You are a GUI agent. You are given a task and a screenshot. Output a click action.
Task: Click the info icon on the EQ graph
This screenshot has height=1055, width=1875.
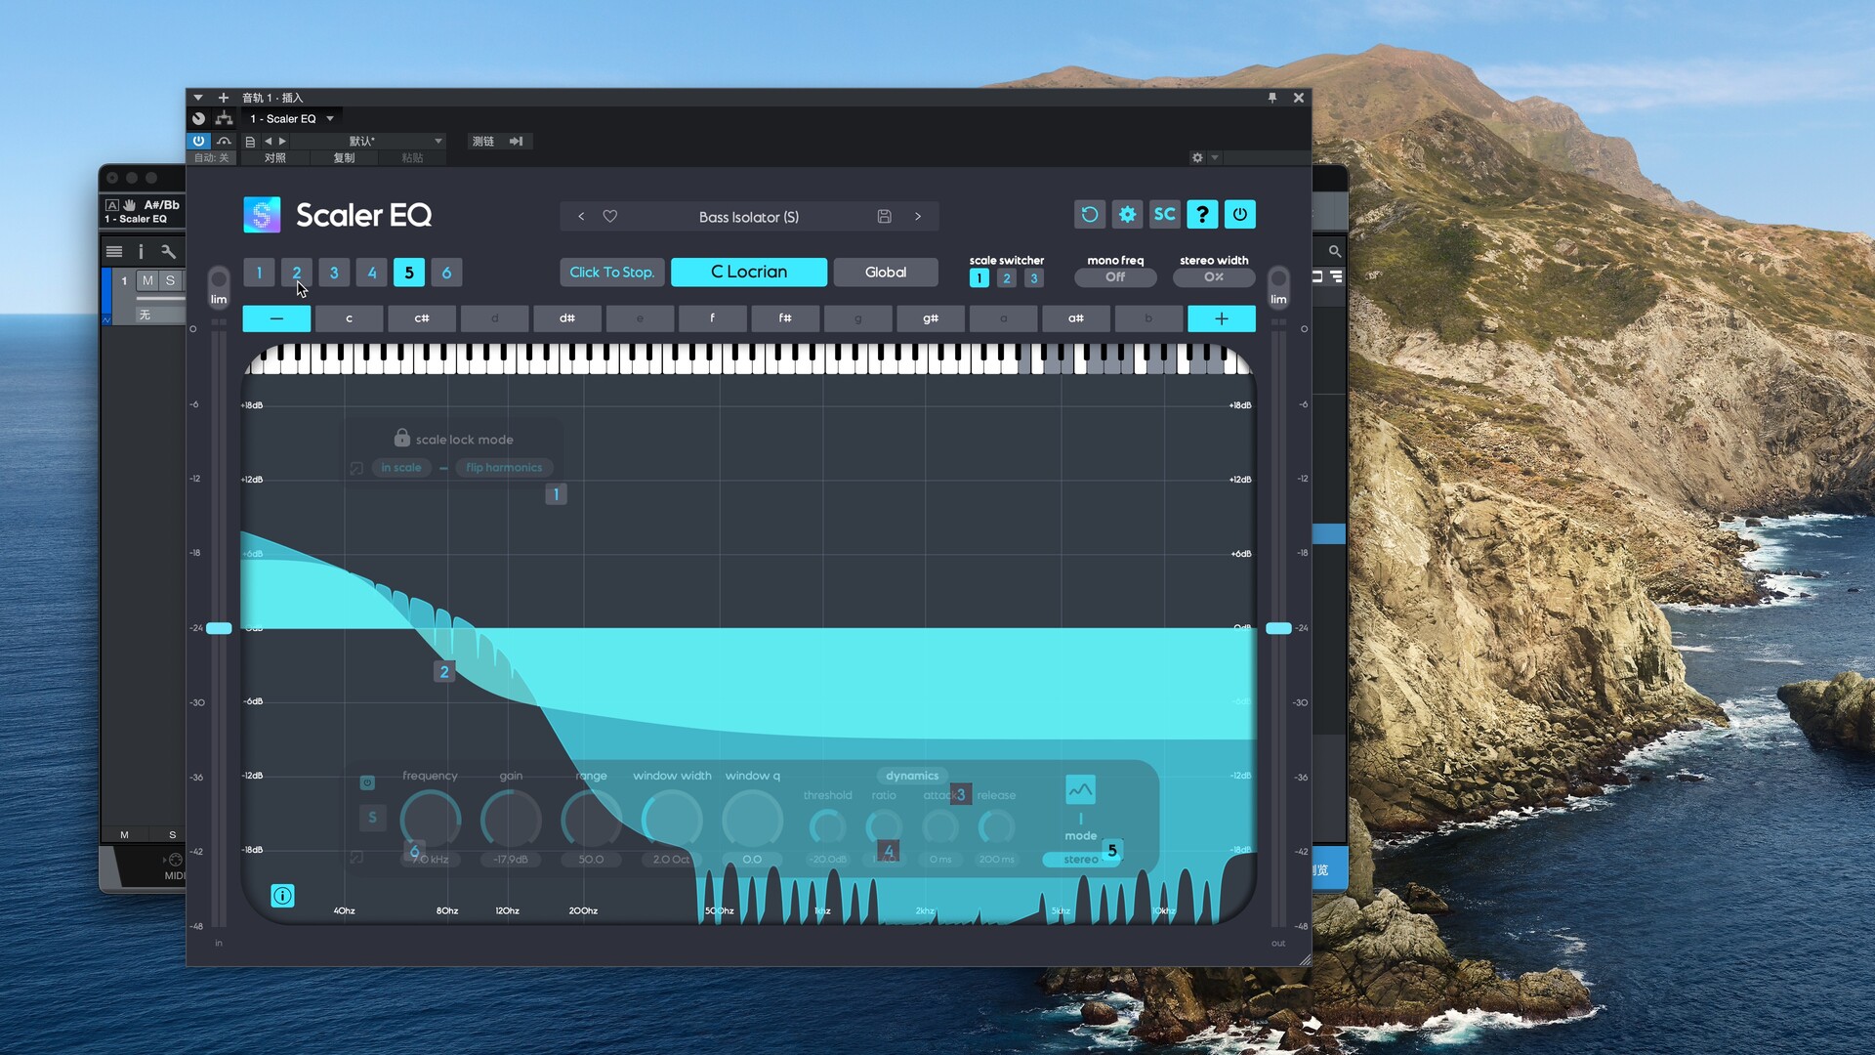[282, 895]
